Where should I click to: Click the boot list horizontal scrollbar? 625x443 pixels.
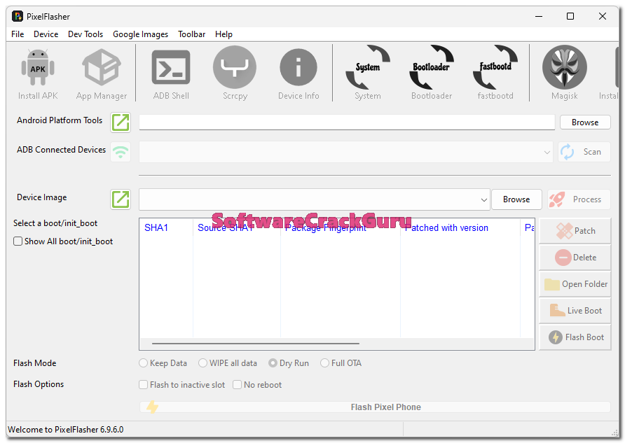click(x=256, y=343)
